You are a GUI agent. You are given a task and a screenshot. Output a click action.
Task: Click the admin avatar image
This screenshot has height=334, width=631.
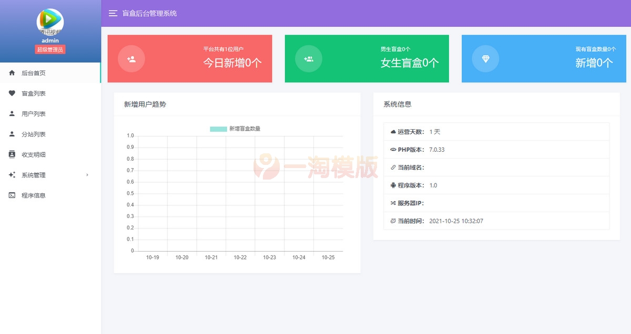(x=50, y=22)
